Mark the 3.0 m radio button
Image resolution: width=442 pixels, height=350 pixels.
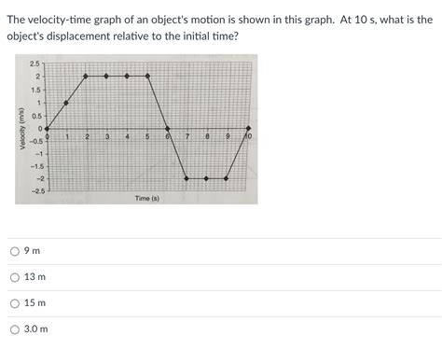pos(15,329)
